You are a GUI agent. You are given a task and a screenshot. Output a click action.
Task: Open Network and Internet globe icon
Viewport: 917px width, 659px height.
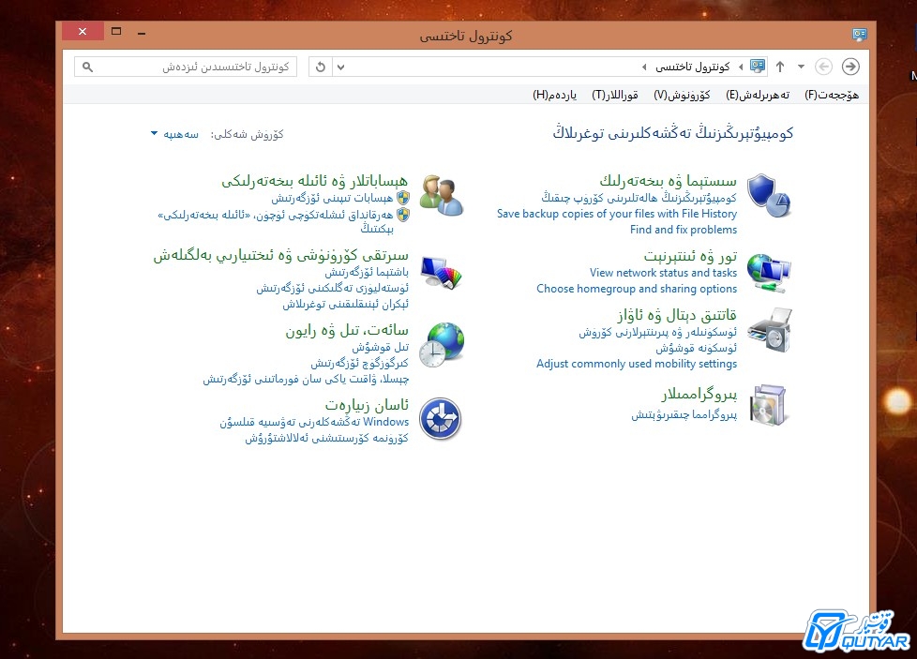click(x=770, y=273)
